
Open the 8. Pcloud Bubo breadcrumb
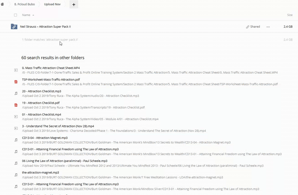[24, 4]
